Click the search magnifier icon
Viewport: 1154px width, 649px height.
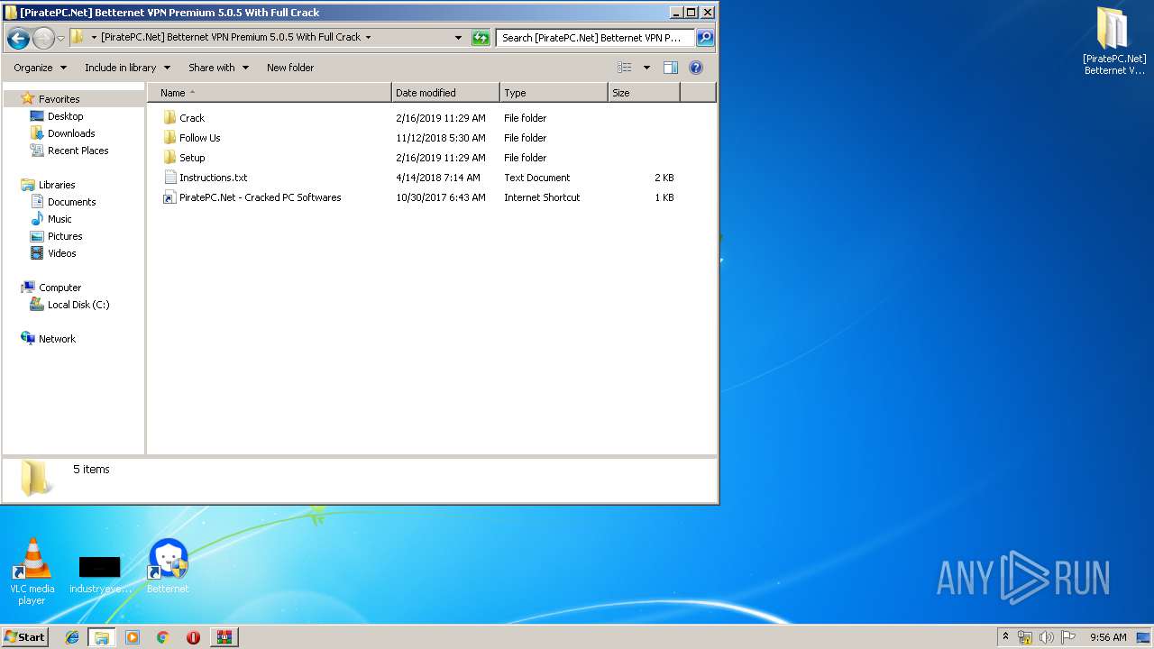[x=705, y=38]
